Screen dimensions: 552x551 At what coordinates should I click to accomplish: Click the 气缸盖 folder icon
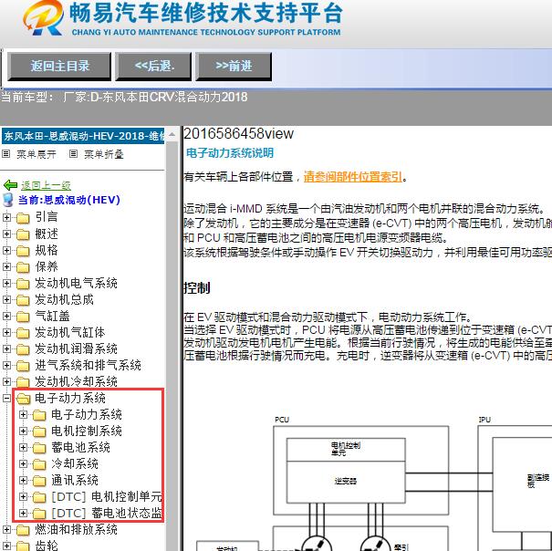23,317
